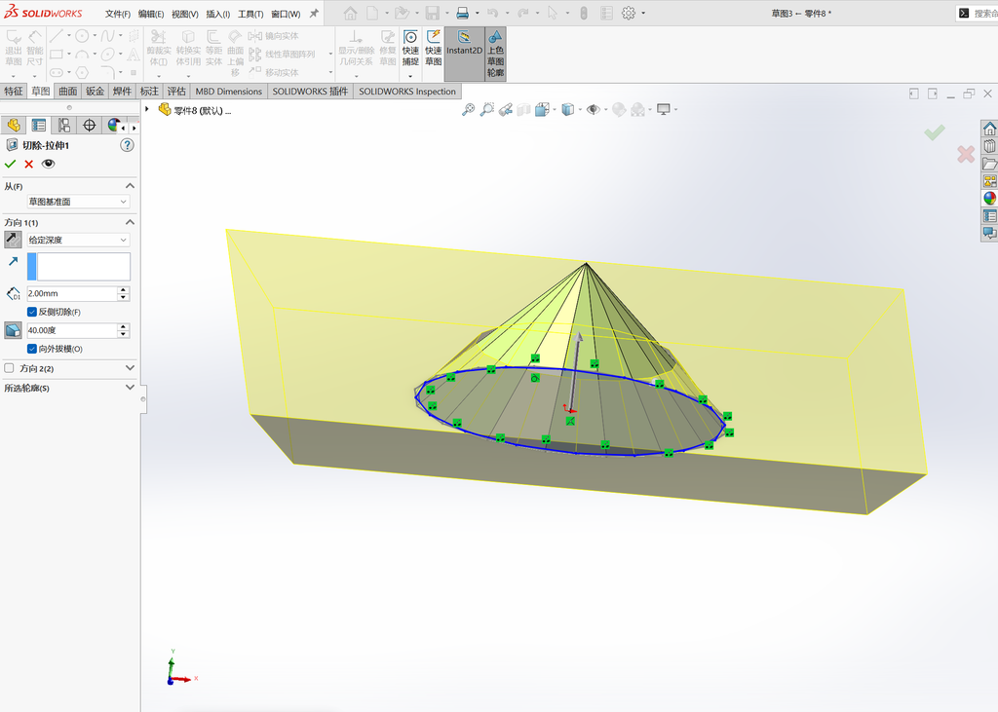Open the Appearances color ball task pane icon

click(x=990, y=198)
